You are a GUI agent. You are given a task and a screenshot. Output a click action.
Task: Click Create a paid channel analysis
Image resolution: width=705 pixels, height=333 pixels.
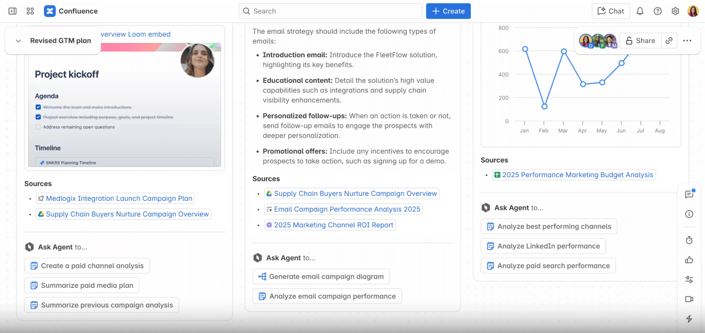(87, 266)
